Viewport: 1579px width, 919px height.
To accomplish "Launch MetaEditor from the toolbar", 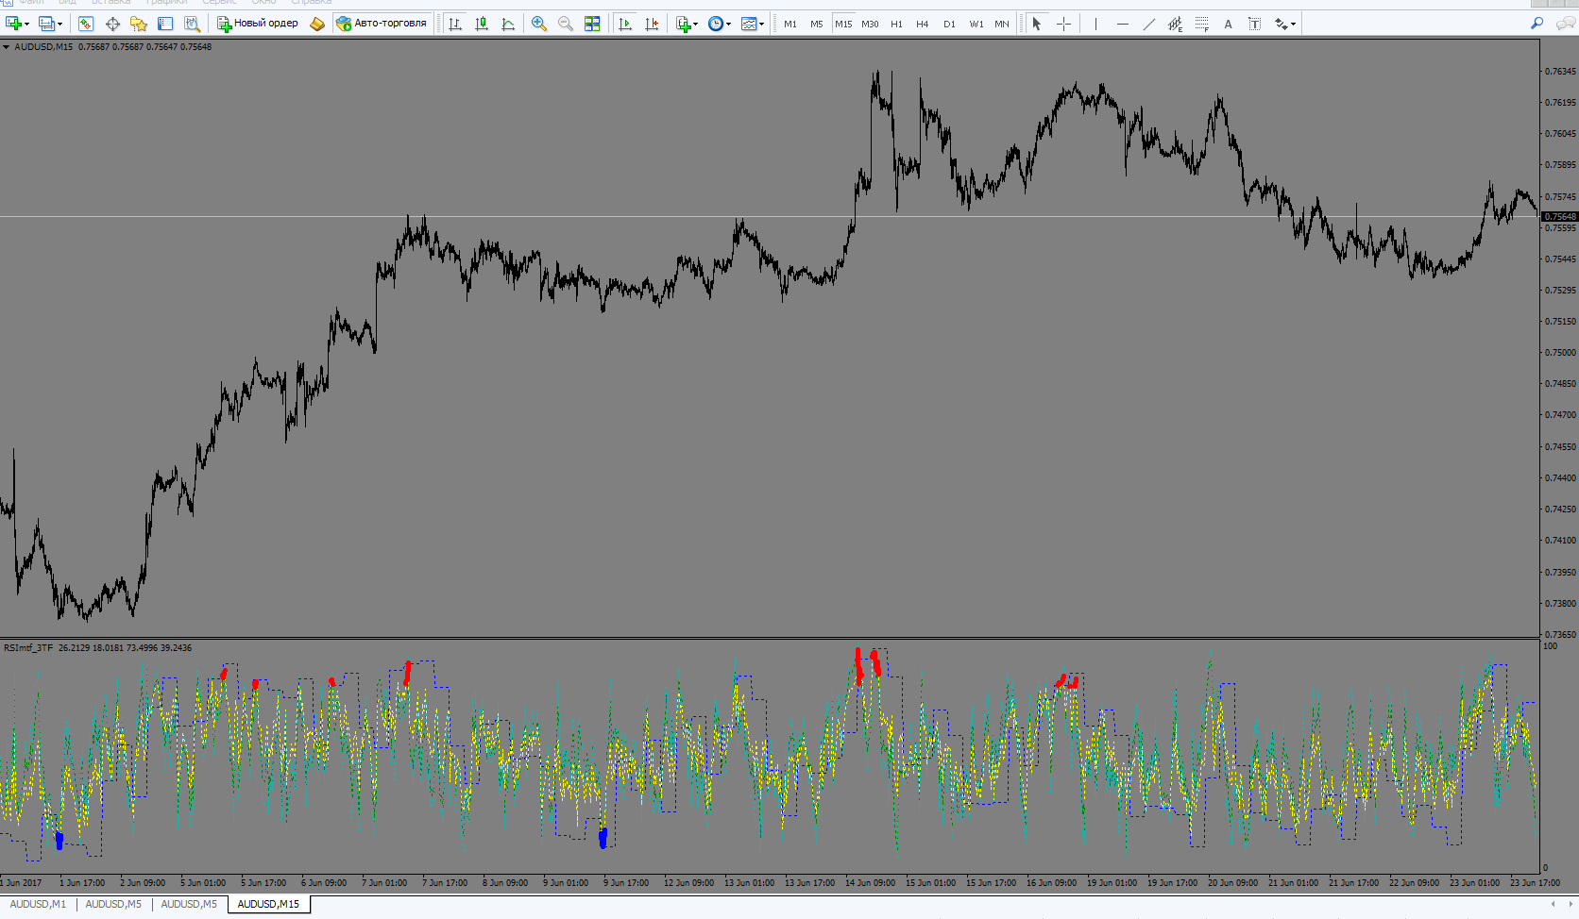I will tap(317, 24).
